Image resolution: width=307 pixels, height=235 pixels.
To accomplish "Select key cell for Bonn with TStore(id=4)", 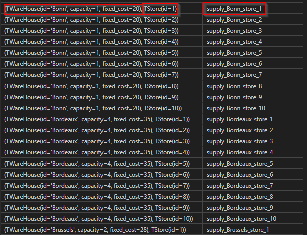I will coord(101,42).
